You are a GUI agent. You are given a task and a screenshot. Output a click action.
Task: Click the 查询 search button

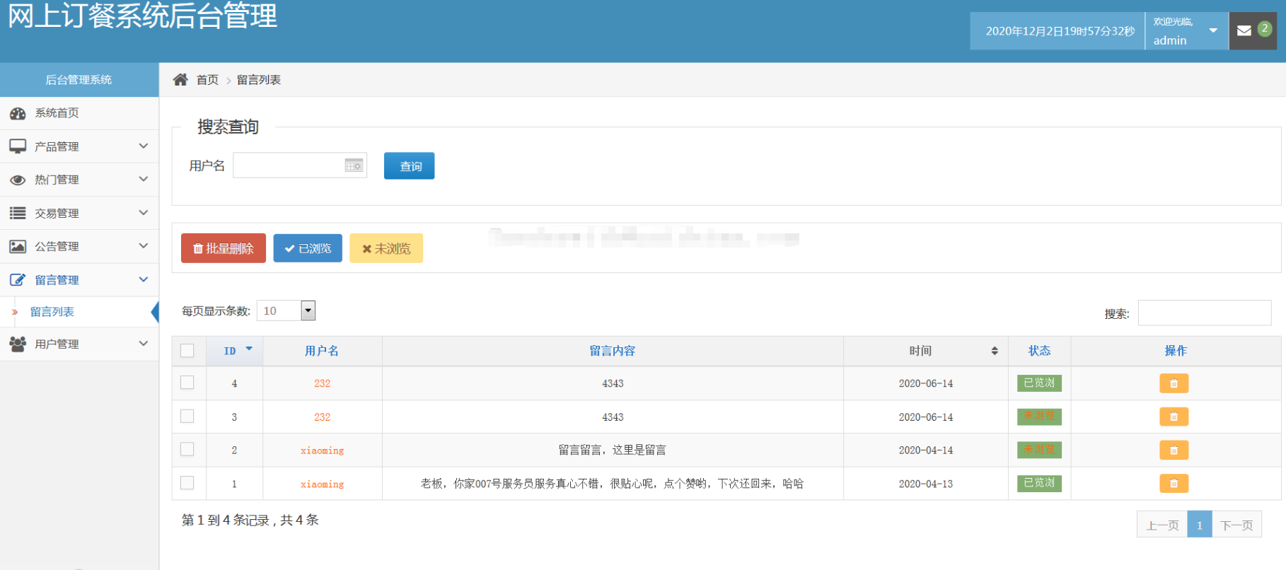point(410,166)
